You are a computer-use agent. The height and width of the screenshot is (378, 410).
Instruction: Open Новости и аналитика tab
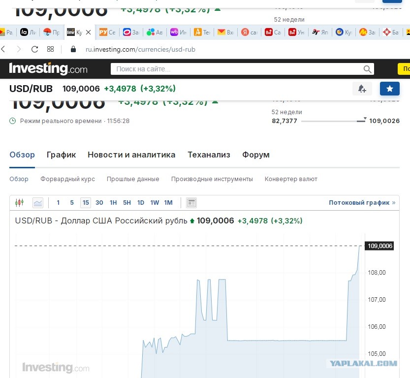pyautogui.click(x=131, y=155)
